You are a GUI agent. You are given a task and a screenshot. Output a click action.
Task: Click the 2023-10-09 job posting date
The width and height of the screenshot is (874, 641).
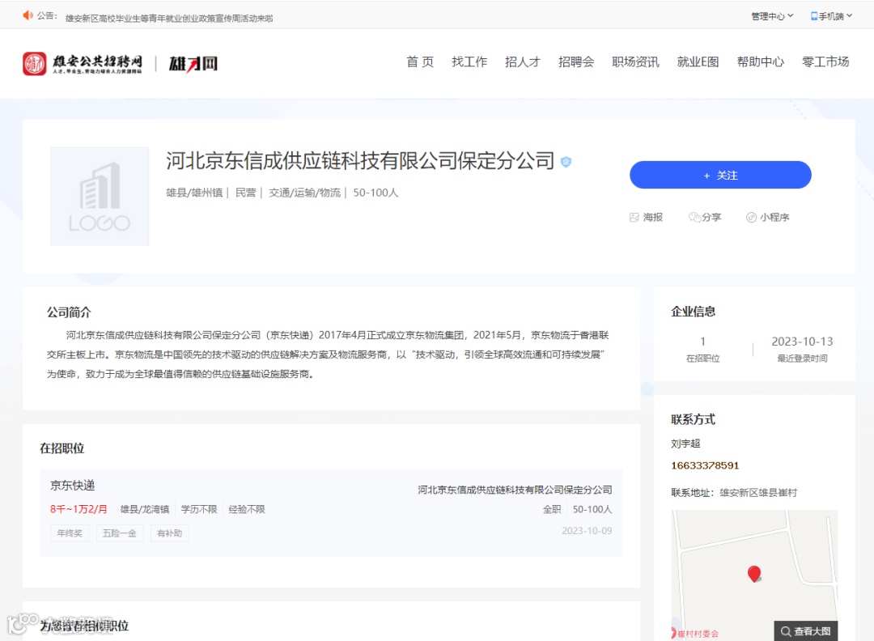click(x=587, y=531)
